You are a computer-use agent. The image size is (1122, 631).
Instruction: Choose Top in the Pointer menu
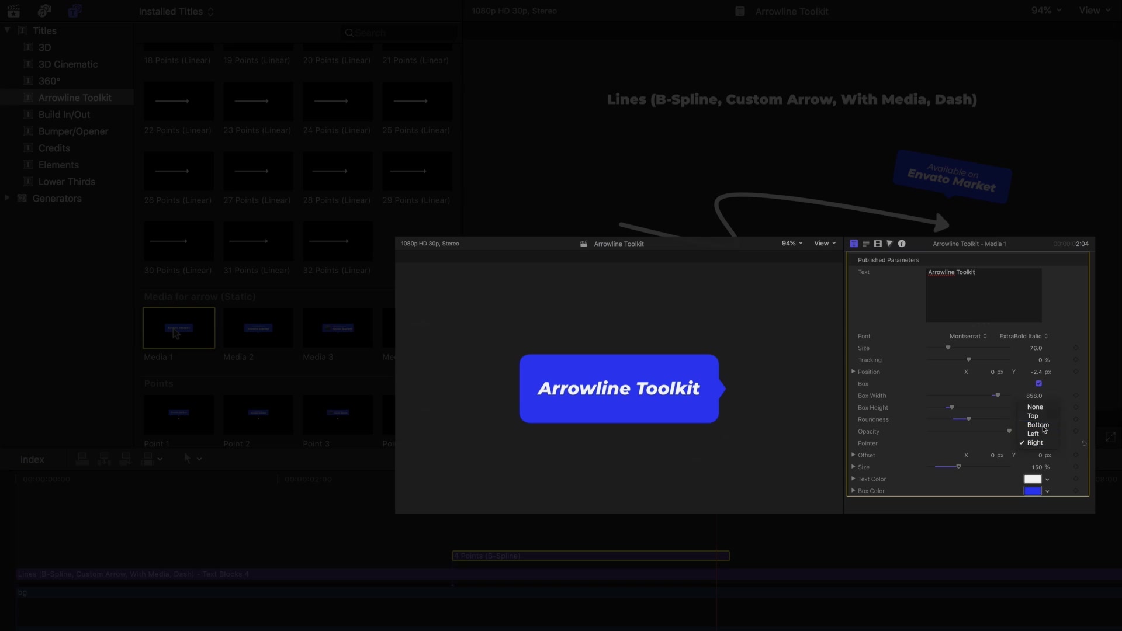[1033, 416]
